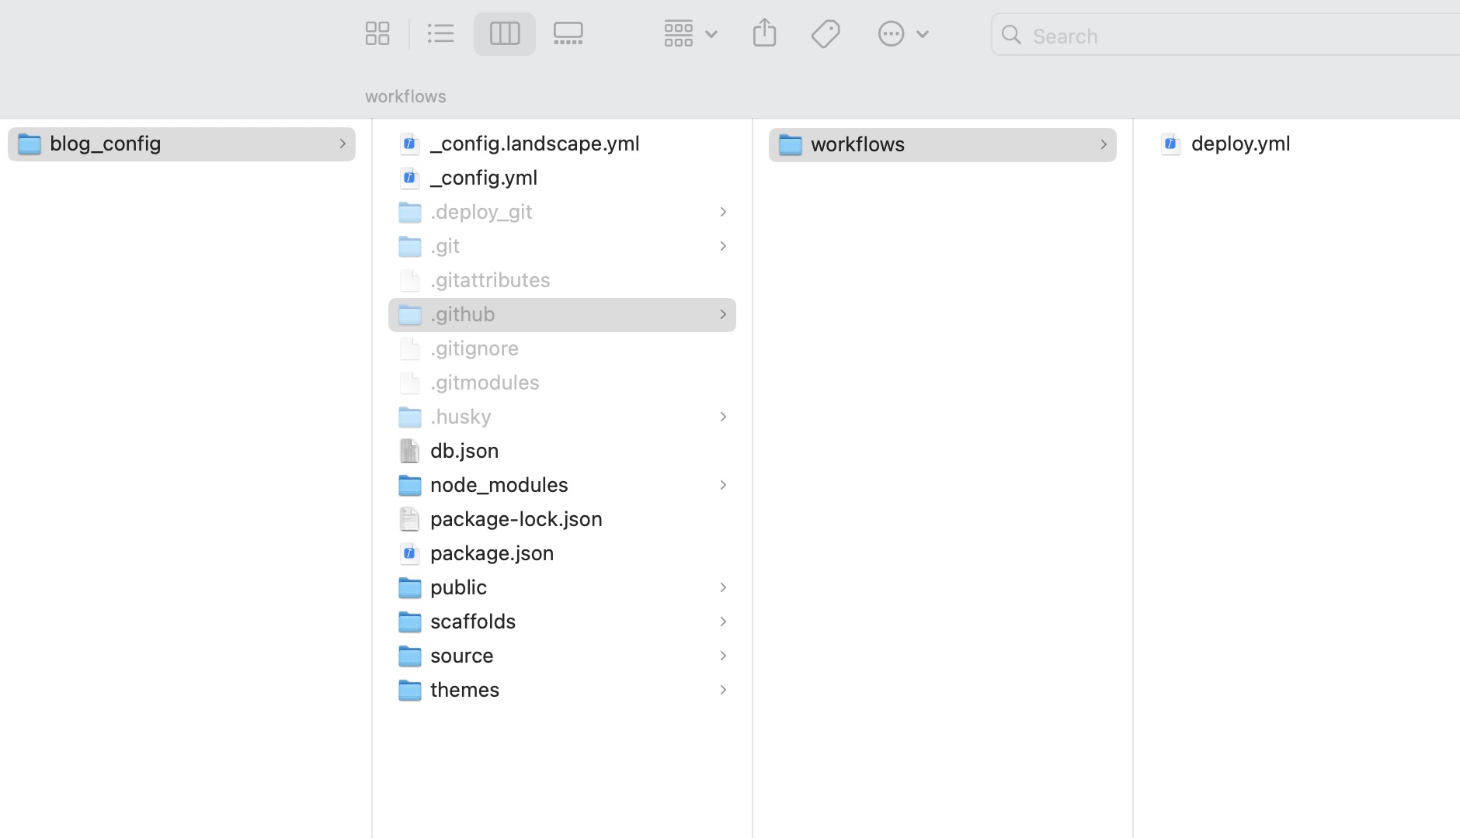Select column view mode
Image resolution: width=1460 pixels, height=838 pixels.
pos(505,34)
